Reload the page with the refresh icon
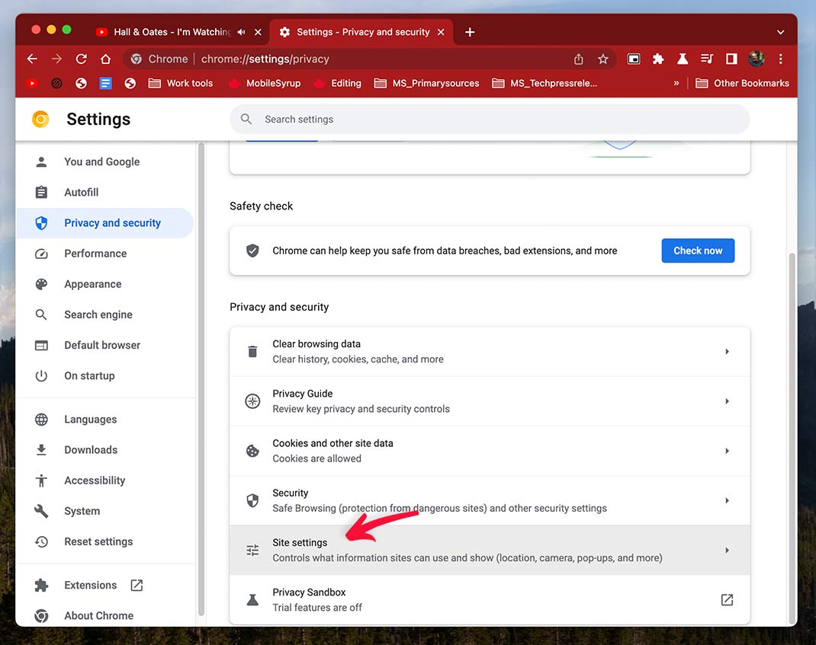The height and width of the screenshot is (645, 816). [81, 59]
